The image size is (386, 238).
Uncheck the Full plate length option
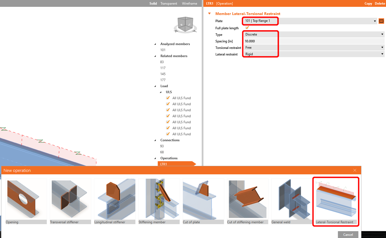click(x=247, y=28)
